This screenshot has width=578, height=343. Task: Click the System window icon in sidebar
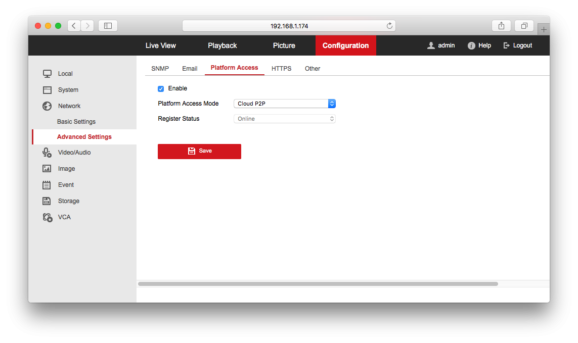(x=47, y=90)
